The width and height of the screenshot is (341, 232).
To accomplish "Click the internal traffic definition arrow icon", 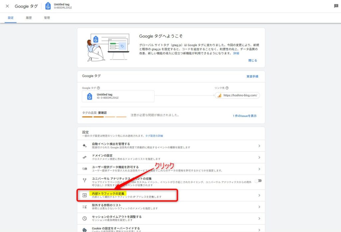I will pos(84,194).
